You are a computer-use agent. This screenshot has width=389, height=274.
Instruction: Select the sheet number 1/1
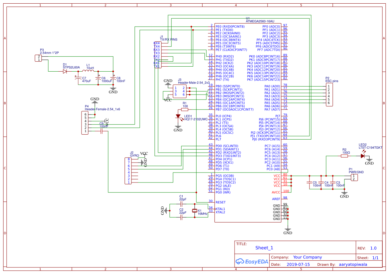click(x=375, y=258)
